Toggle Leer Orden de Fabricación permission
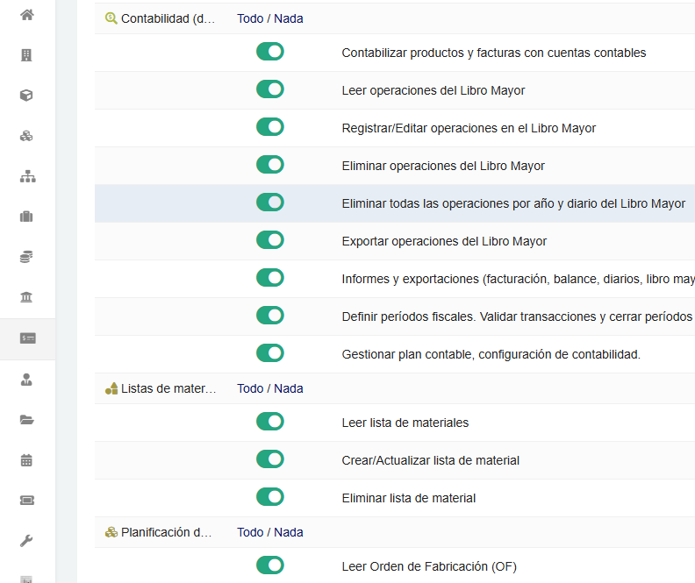Image resolution: width=695 pixels, height=583 pixels. pyautogui.click(x=270, y=565)
